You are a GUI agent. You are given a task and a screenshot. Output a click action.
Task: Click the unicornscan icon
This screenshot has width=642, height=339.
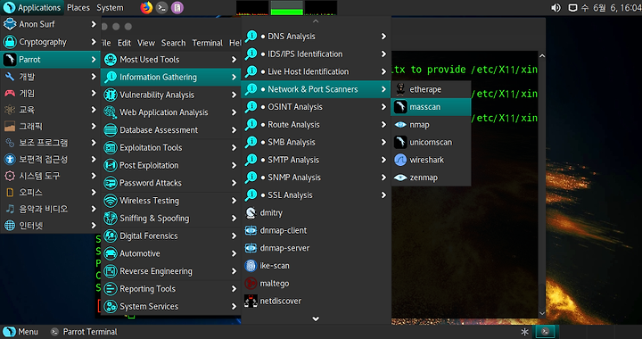(400, 142)
